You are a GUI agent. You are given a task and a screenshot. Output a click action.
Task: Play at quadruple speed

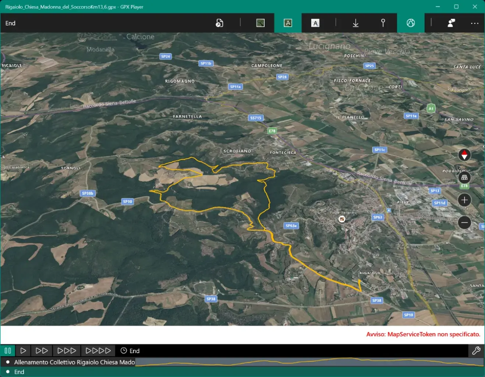(98, 350)
